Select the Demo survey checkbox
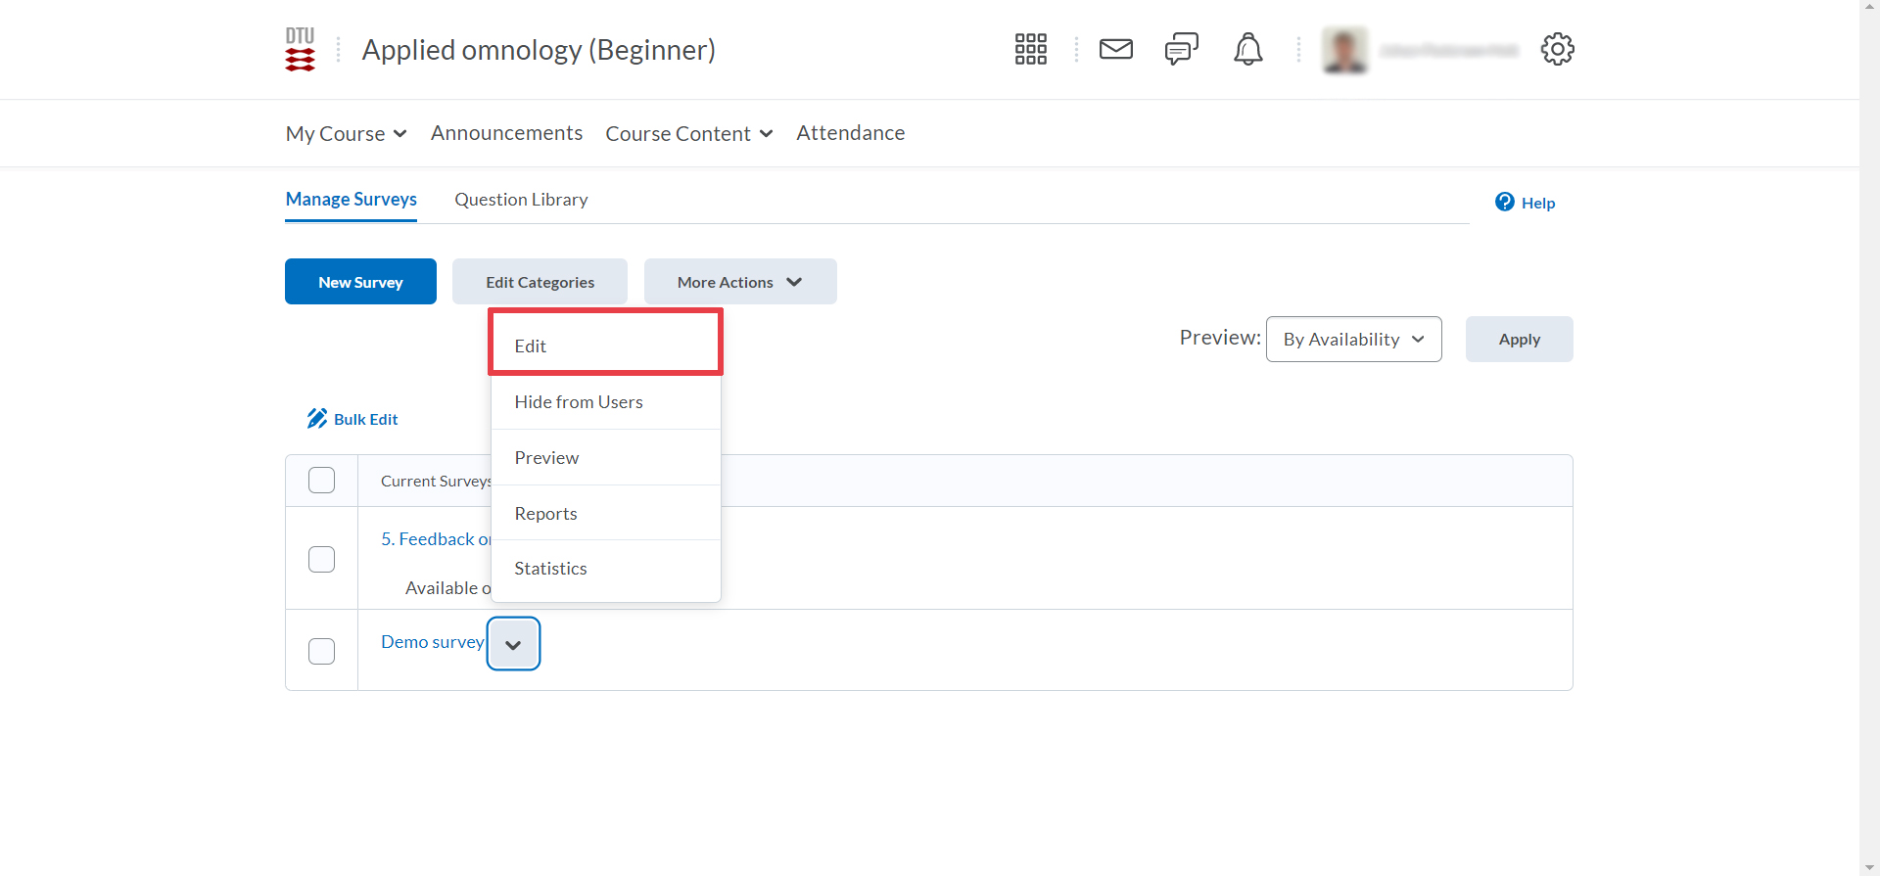 [x=321, y=651]
